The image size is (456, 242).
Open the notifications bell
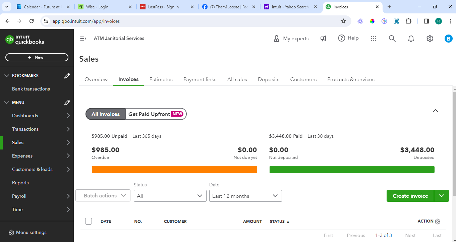pyautogui.click(x=411, y=39)
